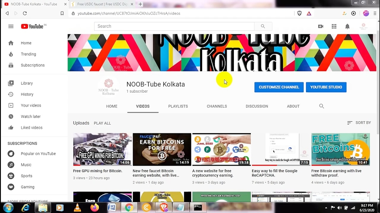
Task: Open Google Chrome from the taskbar
Action: [129, 208]
